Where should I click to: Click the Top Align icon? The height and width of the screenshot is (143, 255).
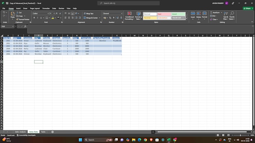click(x=66, y=13)
